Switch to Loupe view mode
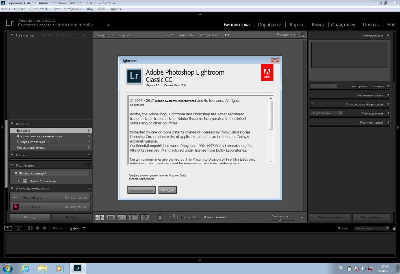This screenshot has width=400, height=274. (x=110, y=217)
